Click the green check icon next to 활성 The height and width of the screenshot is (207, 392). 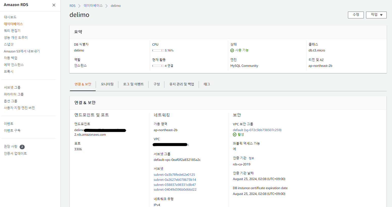tap(235, 135)
